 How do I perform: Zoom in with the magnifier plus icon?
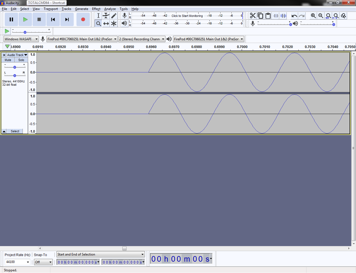pyautogui.click(x=313, y=16)
